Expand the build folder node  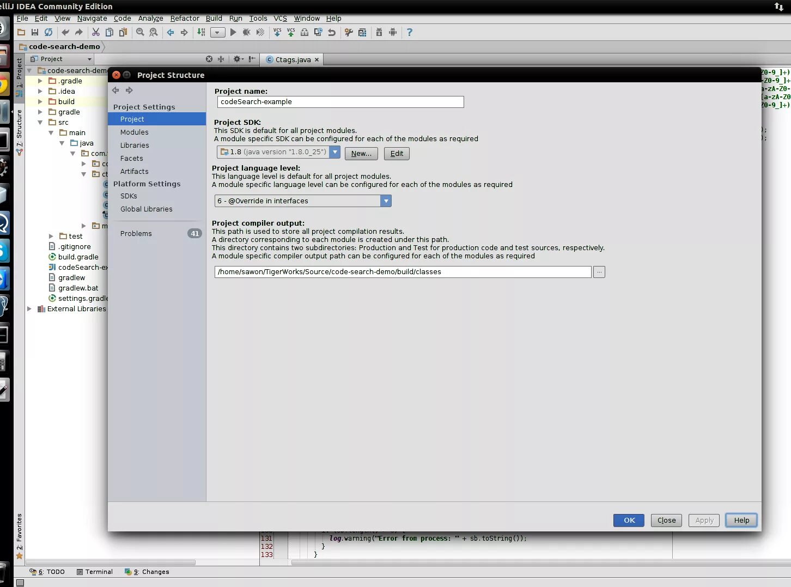click(x=40, y=101)
